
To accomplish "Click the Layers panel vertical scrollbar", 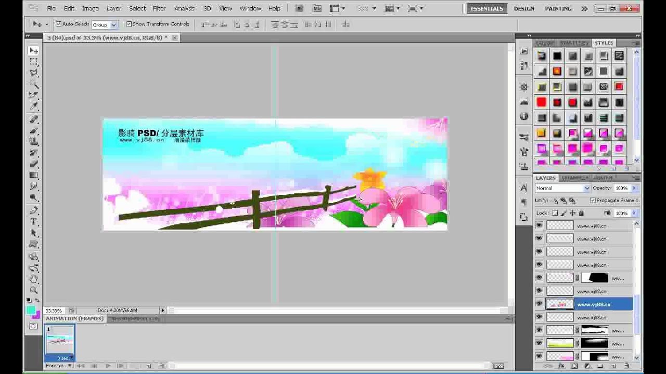I will coord(637,291).
